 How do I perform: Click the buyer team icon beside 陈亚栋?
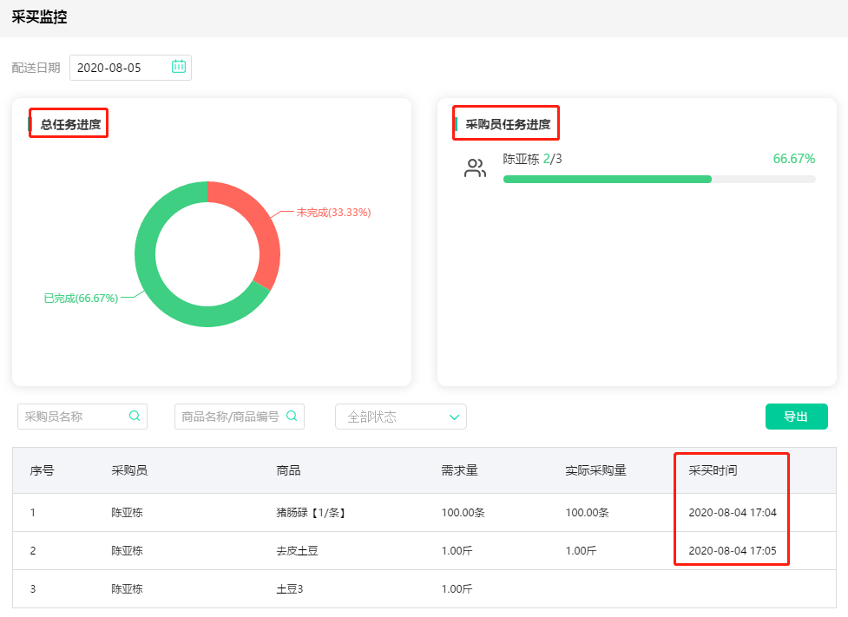click(x=475, y=167)
